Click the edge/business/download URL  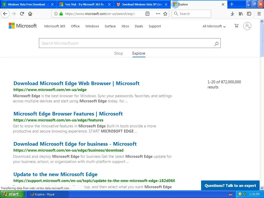click(68, 150)
